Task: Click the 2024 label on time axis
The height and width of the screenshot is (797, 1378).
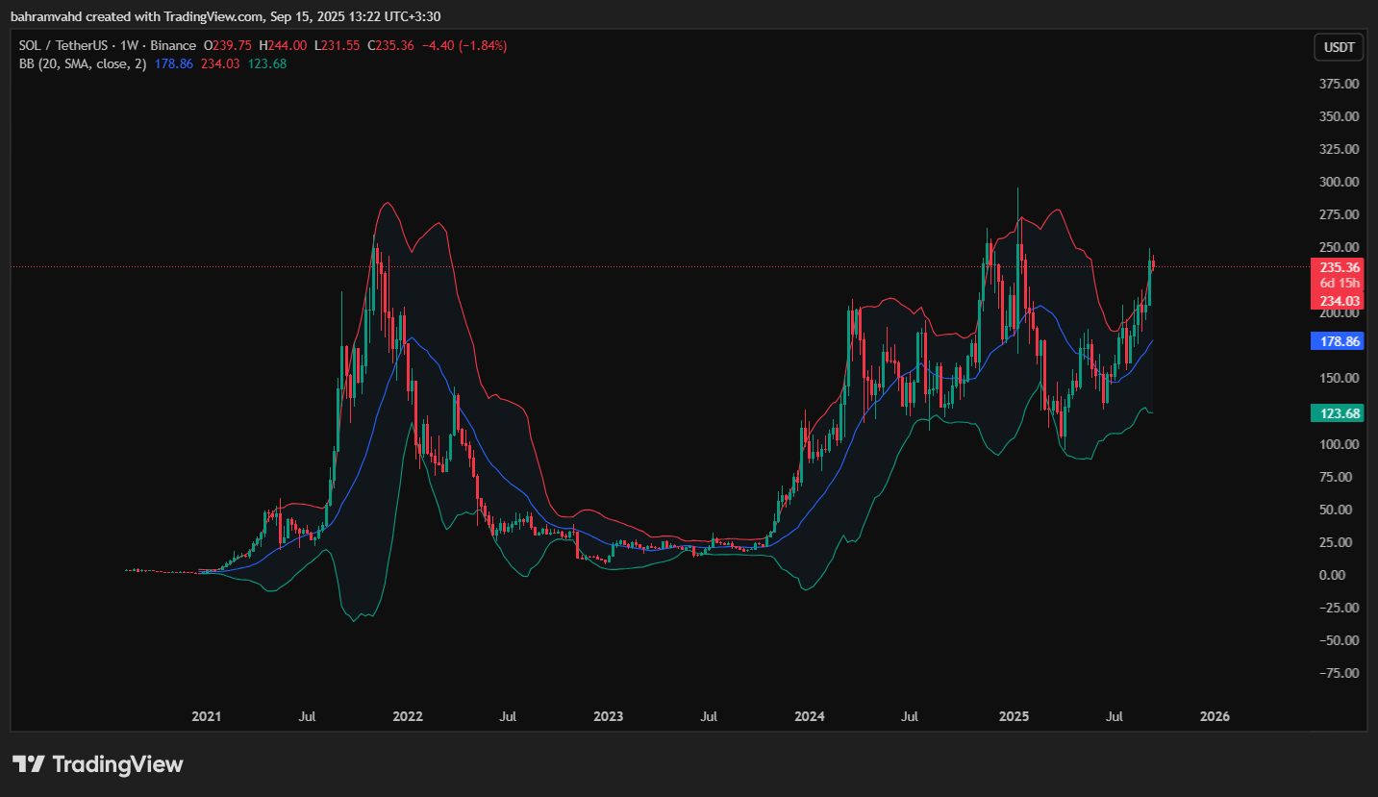Action: coord(810,716)
